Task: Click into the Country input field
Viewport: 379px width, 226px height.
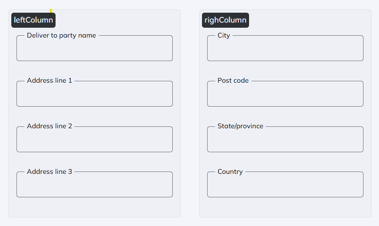Action: 285,185
